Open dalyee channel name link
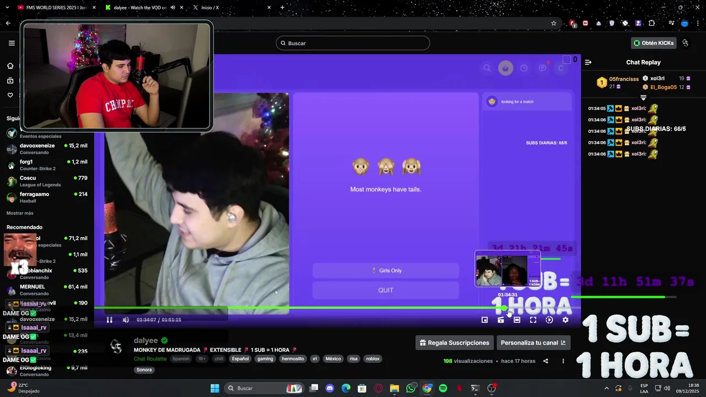706x397 pixels. pos(146,341)
